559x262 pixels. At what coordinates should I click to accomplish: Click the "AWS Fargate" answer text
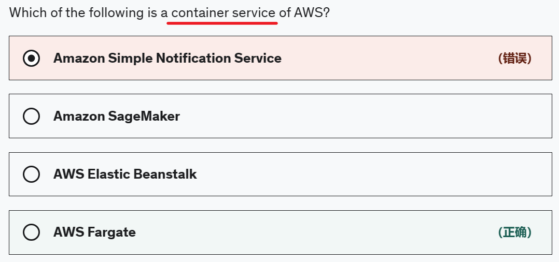click(x=94, y=232)
